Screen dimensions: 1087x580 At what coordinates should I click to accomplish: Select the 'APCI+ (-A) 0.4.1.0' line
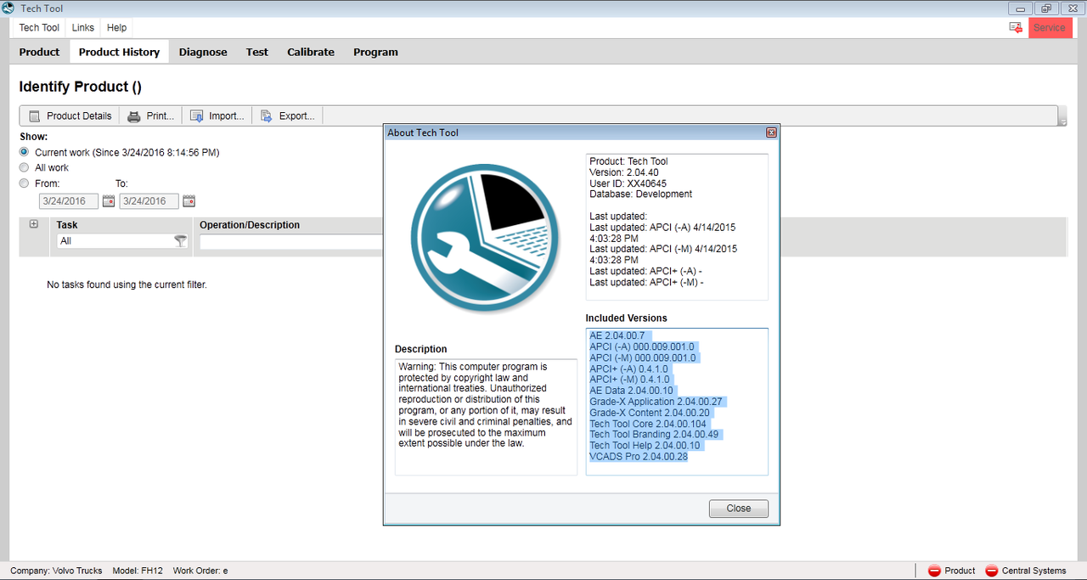629,369
